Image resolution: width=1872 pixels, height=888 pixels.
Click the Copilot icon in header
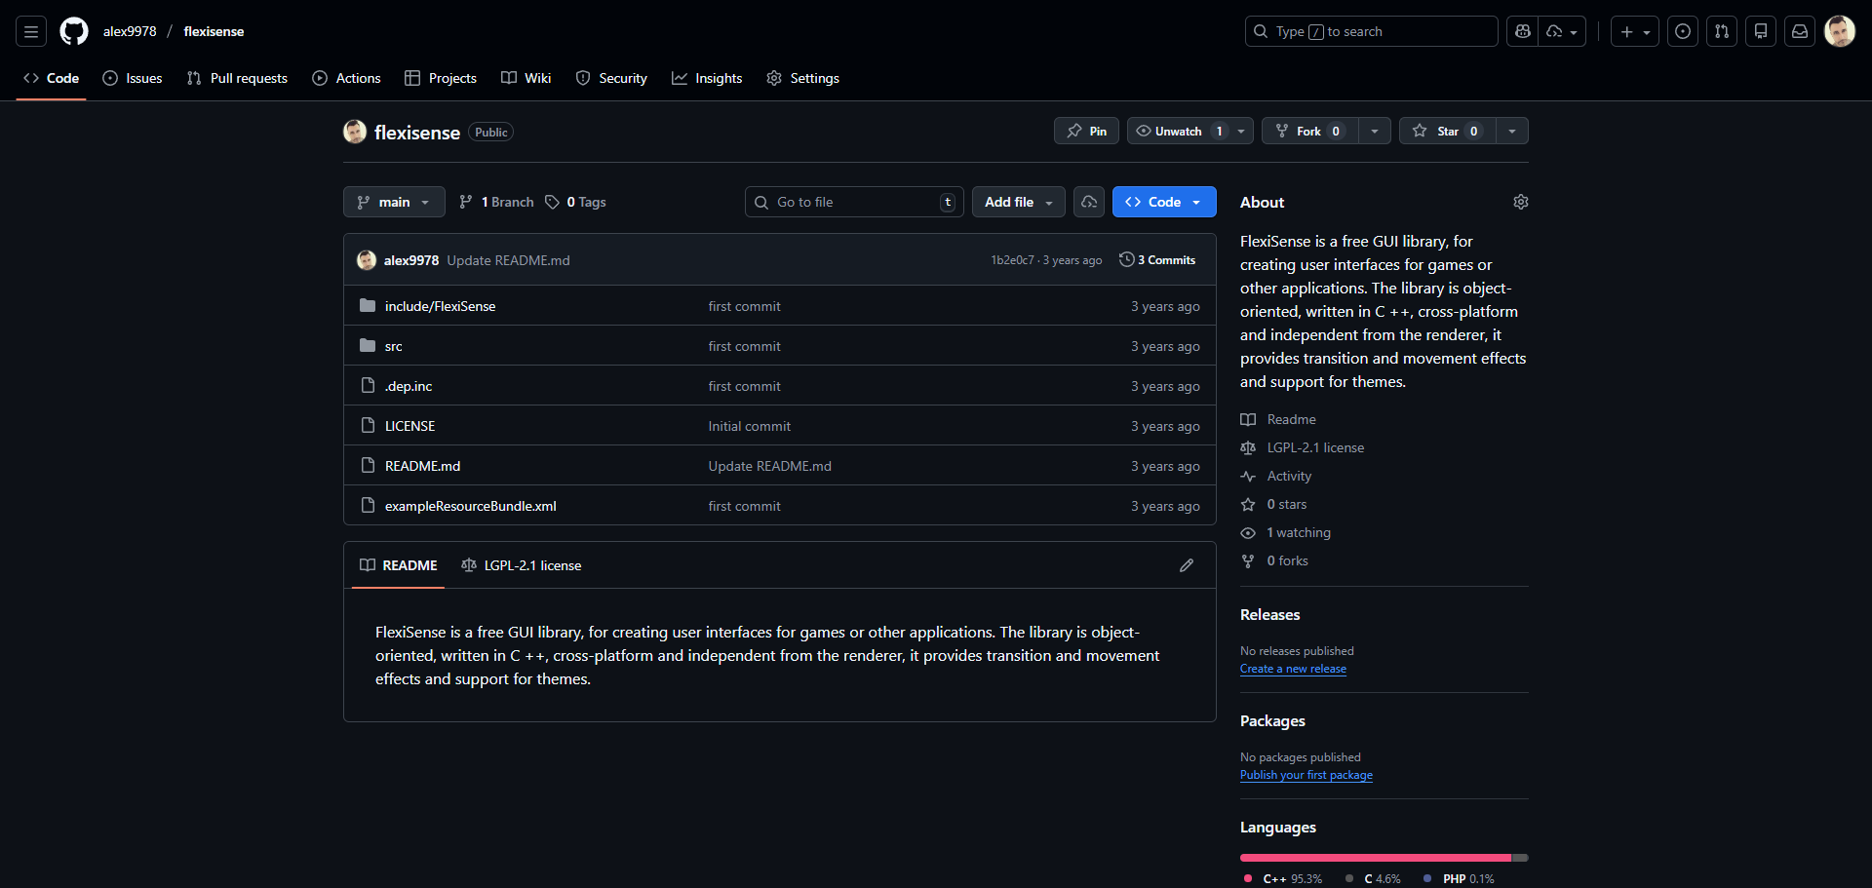pyautogui.click(x=1522, y=31)
